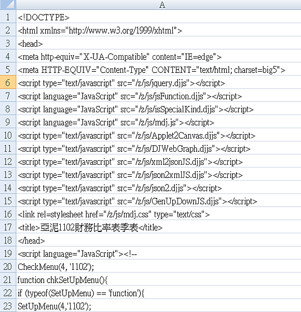Click cell referencing jquery.djjs script
This screenshot has width=301, height=312.
pos(158,82)
